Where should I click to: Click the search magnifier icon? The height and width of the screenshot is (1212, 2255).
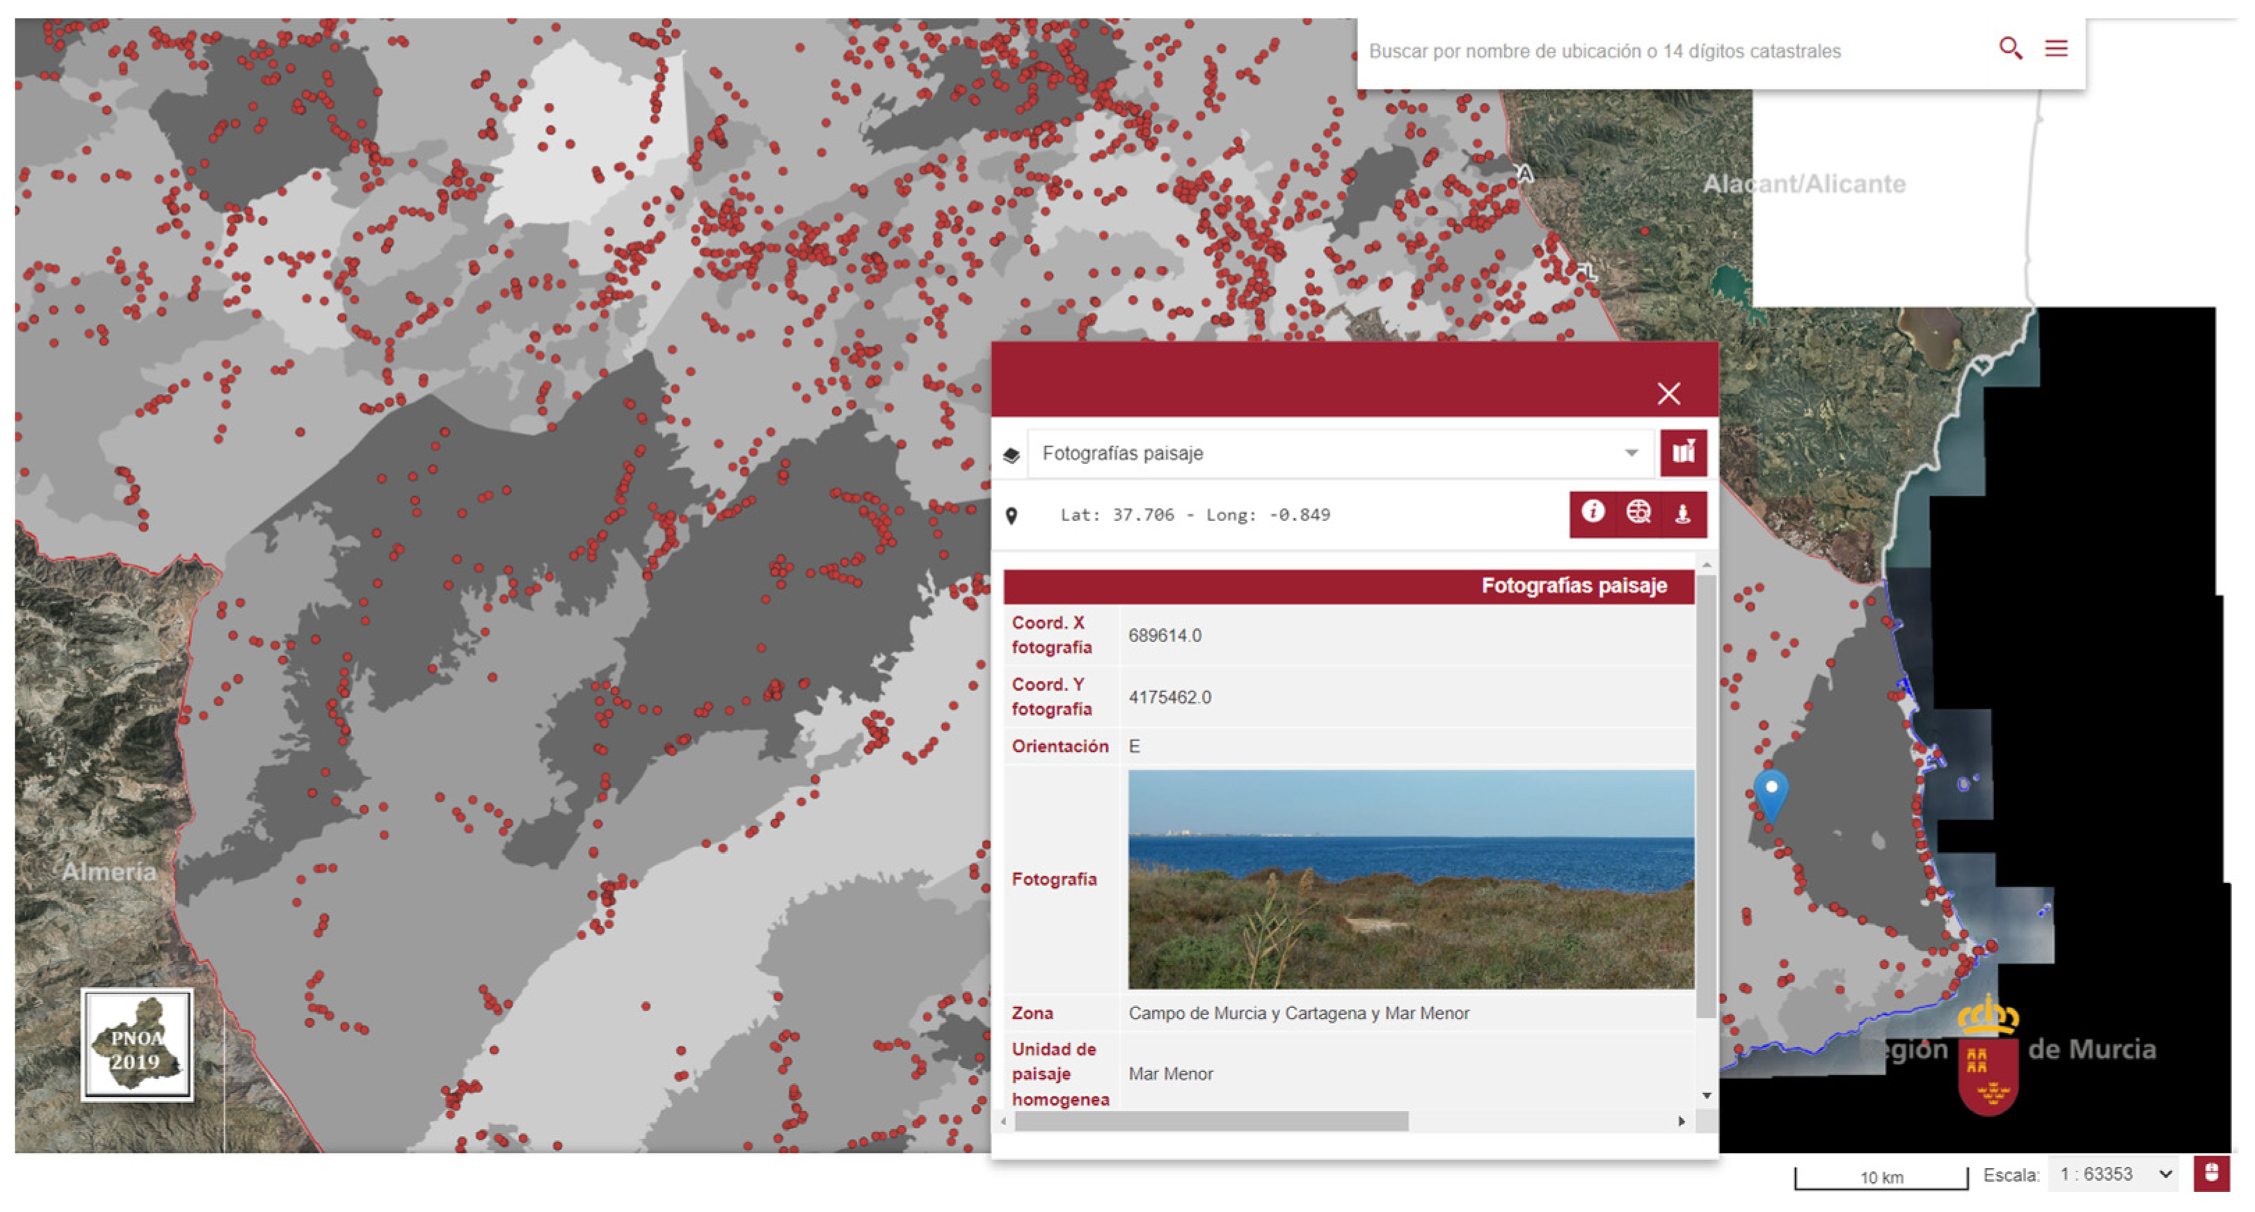(2010, 49)
